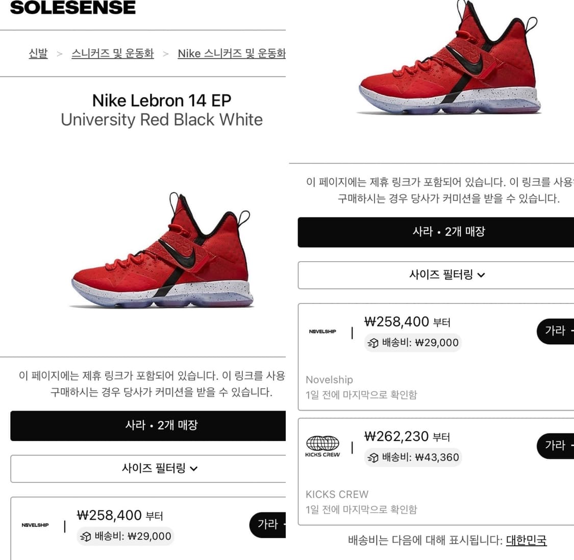Click the left red Lebron 14 shoe image
This screenshot has width=574, height=560.
[x=161, y=249]
